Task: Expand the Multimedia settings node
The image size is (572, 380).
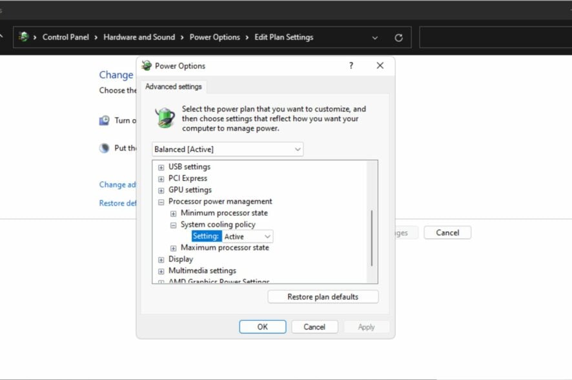Action: point(161,272)
